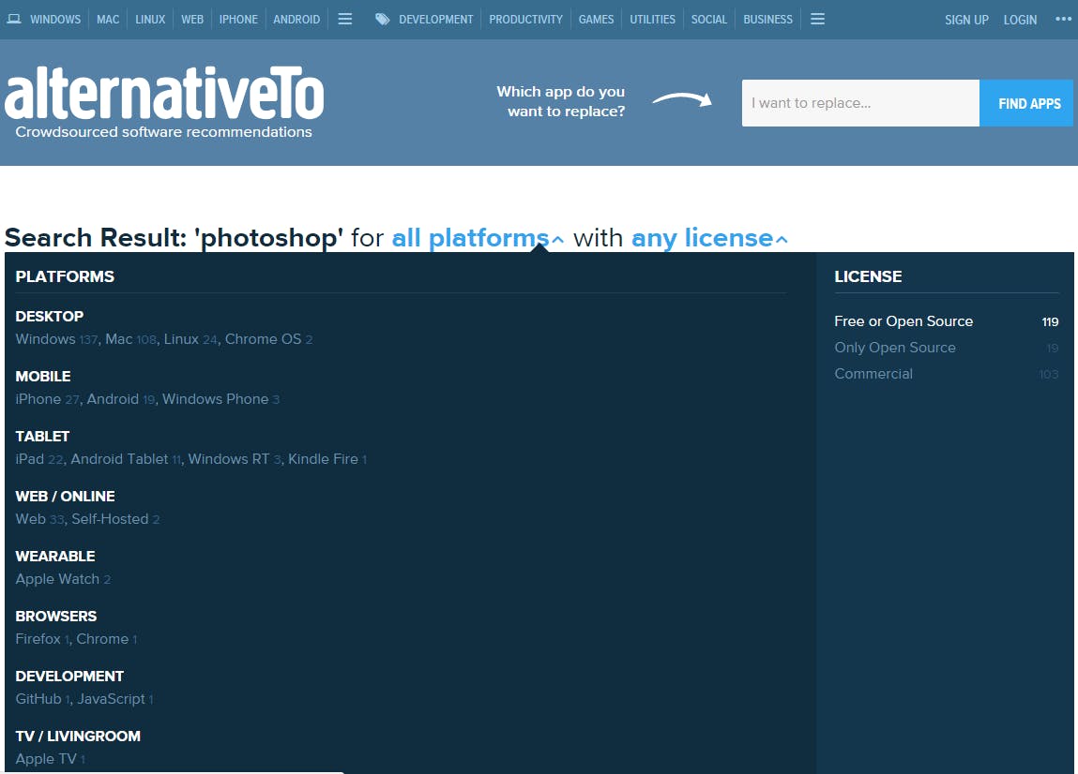Click the WEARABLE group heading

click(55, 557)
